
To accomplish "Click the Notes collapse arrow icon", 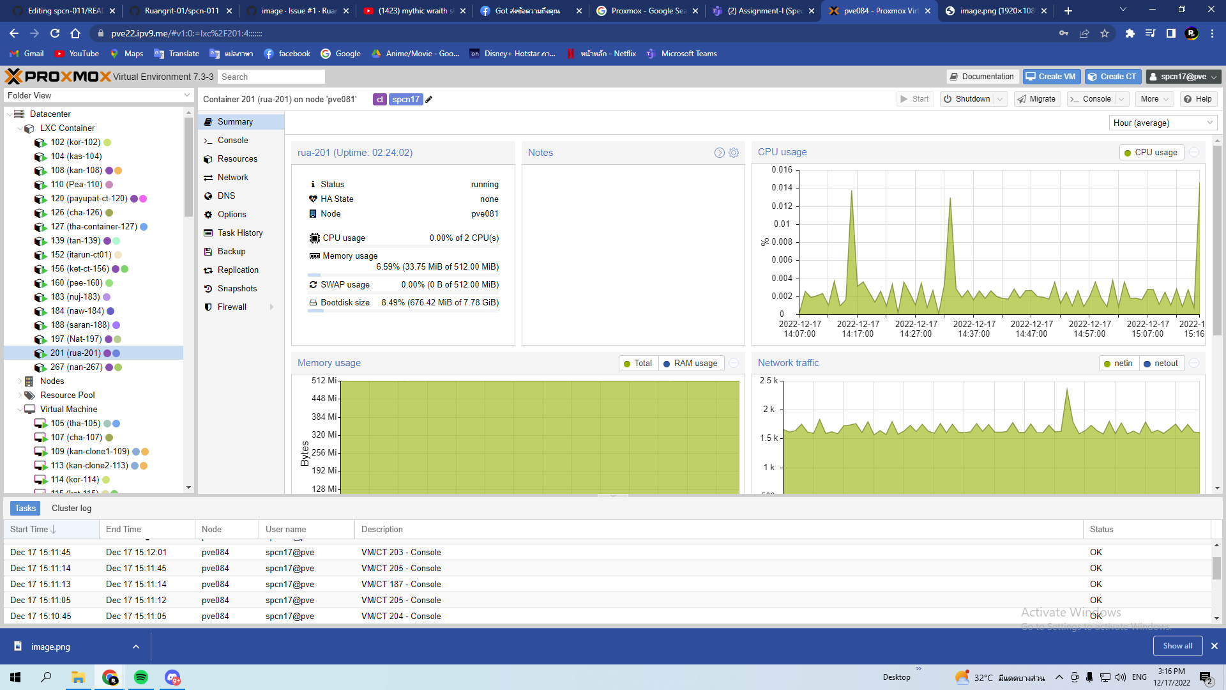I will (720, 153).
